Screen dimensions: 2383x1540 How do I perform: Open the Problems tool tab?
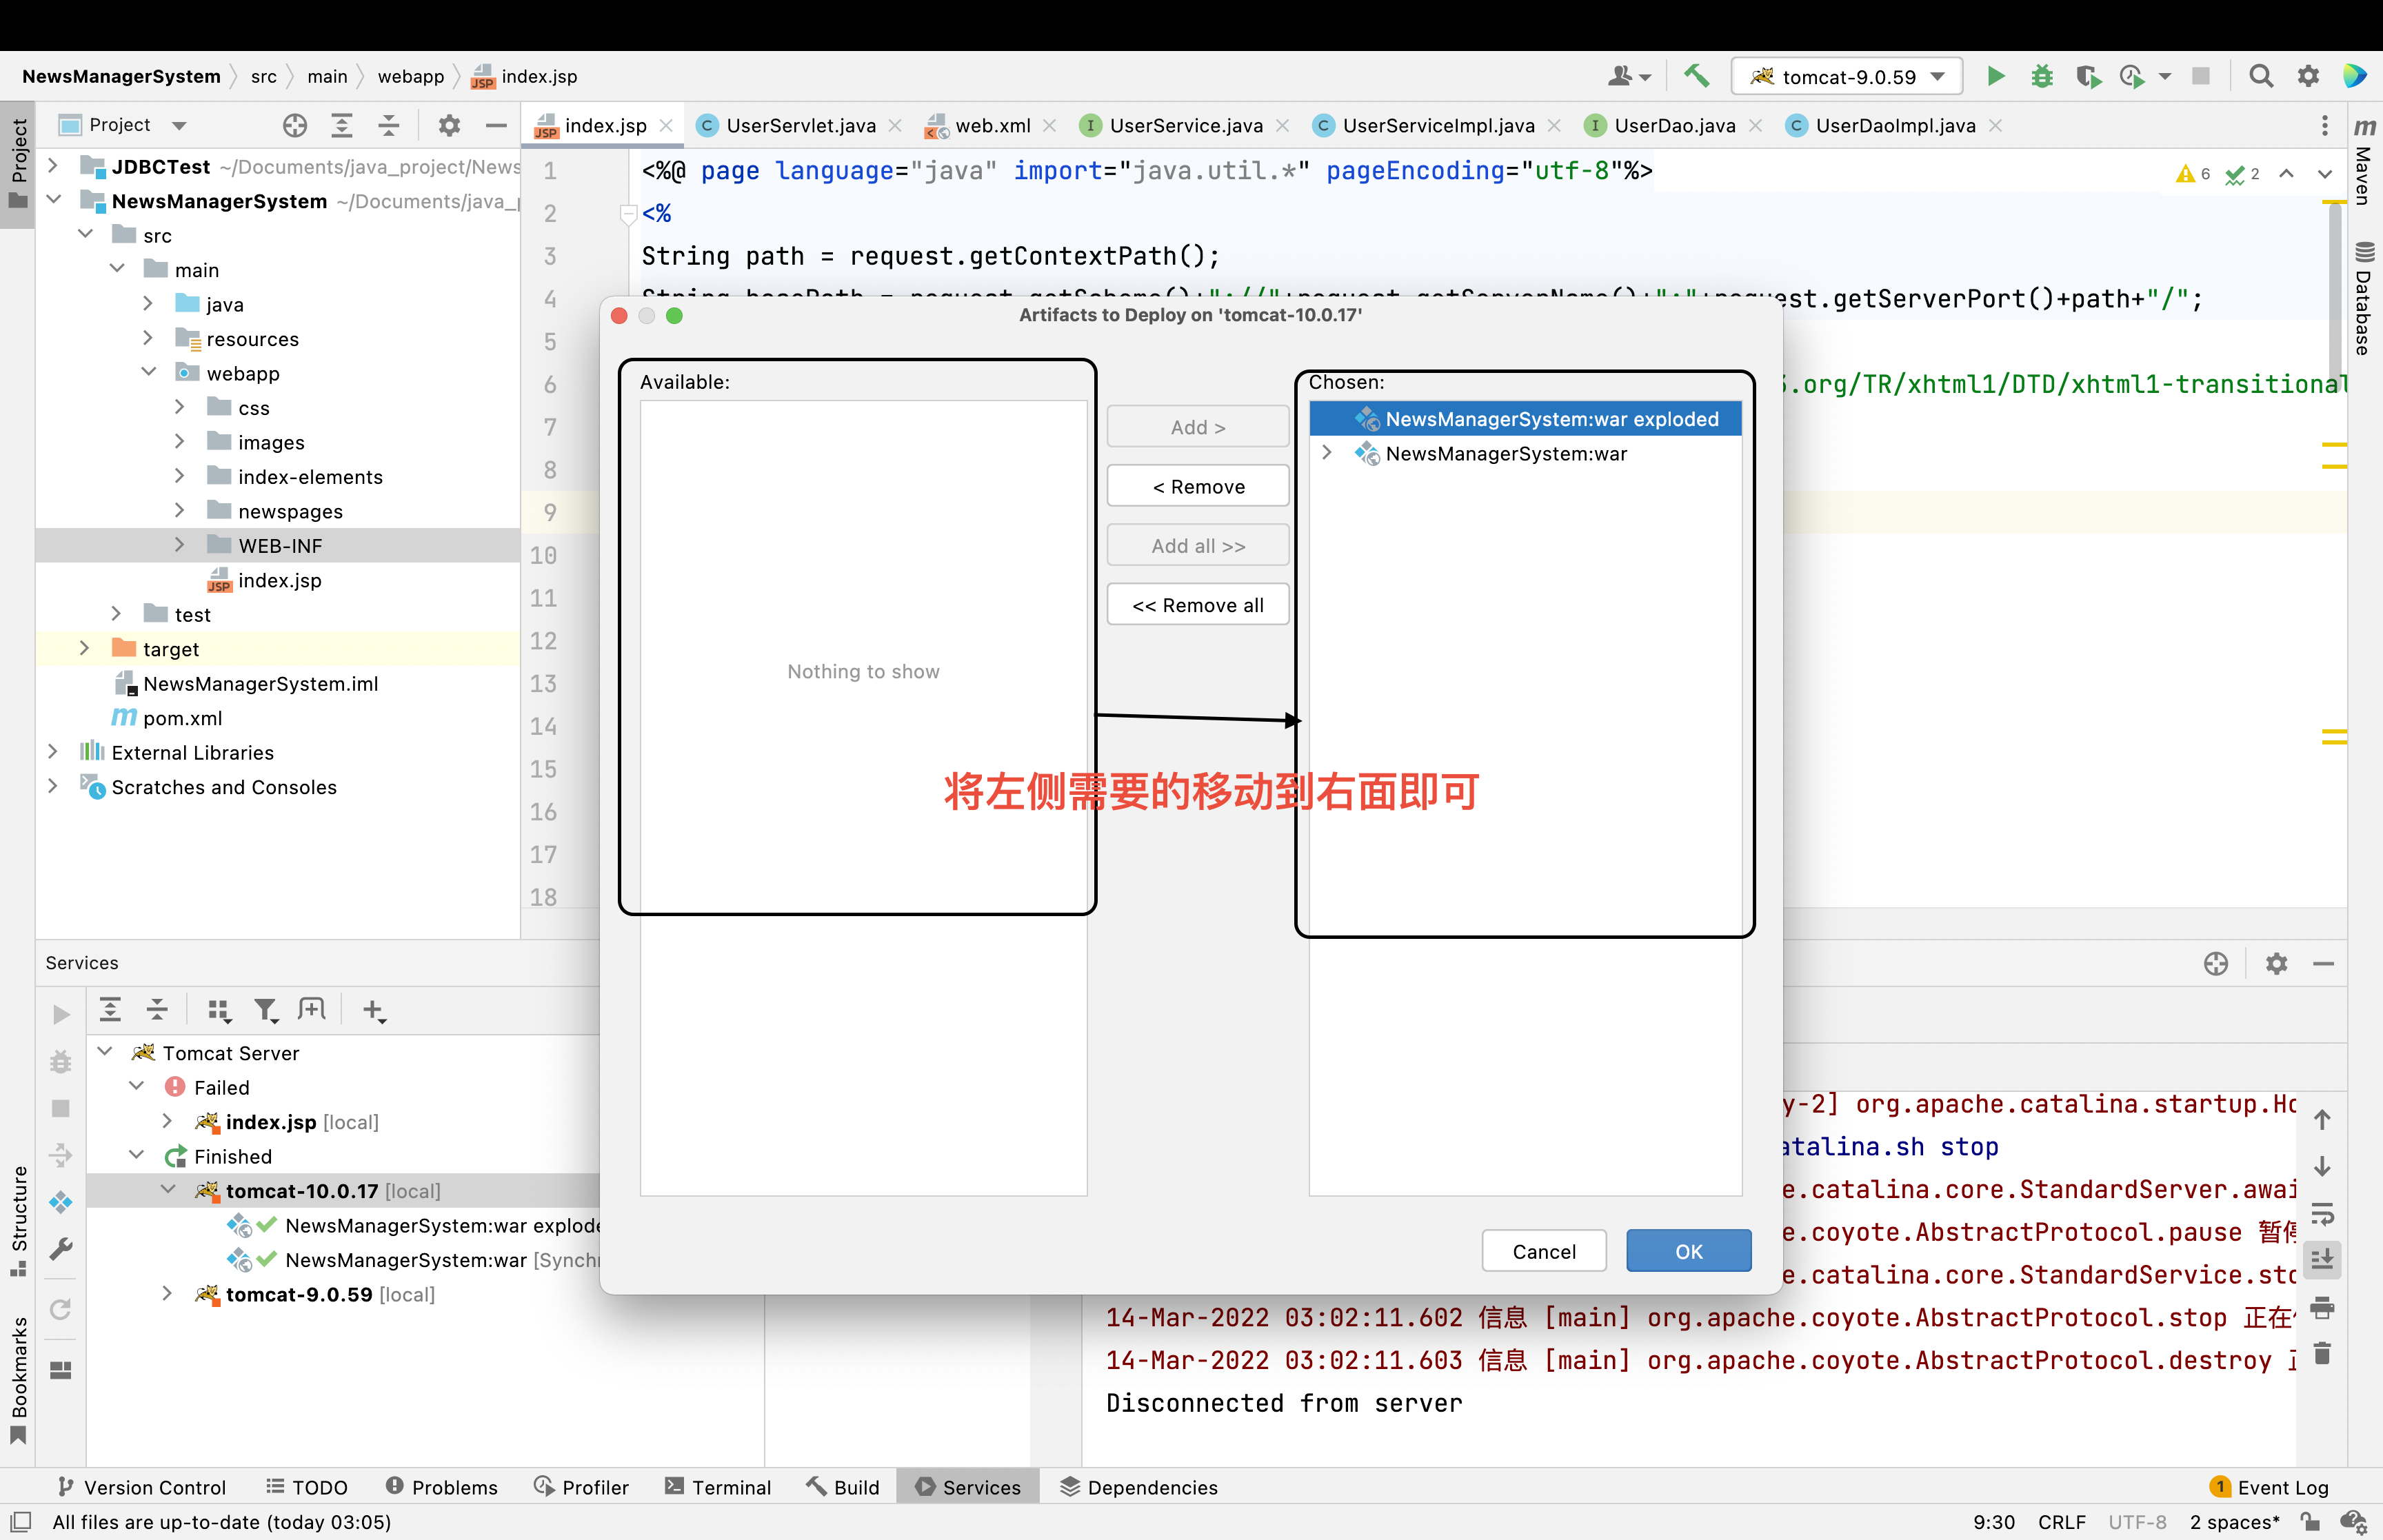(x=441, y=1487)
